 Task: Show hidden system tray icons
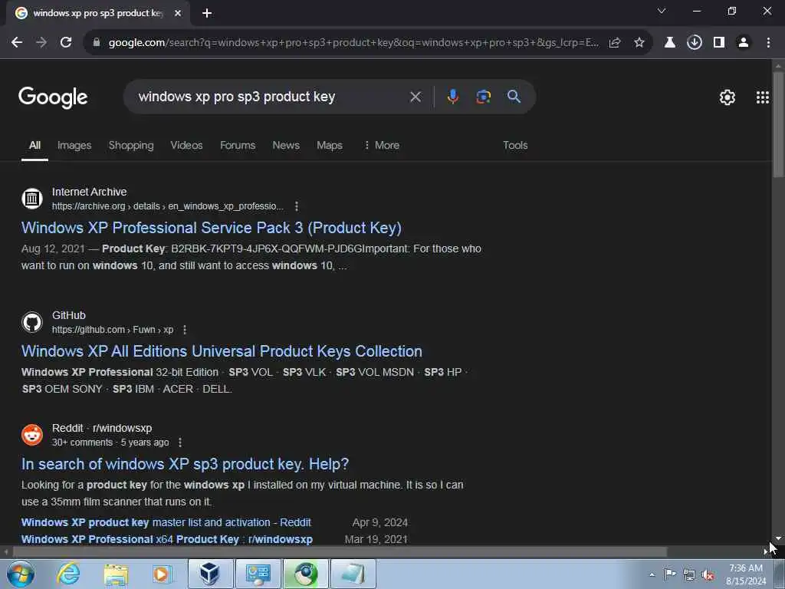[652, 574]
